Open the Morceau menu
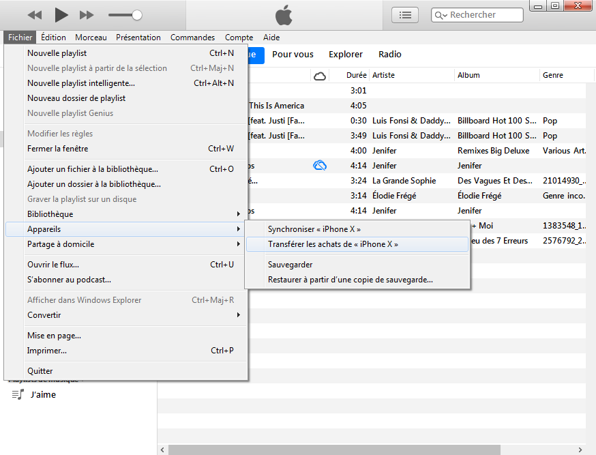Screen dimensions: 596x455 point(91,38)
